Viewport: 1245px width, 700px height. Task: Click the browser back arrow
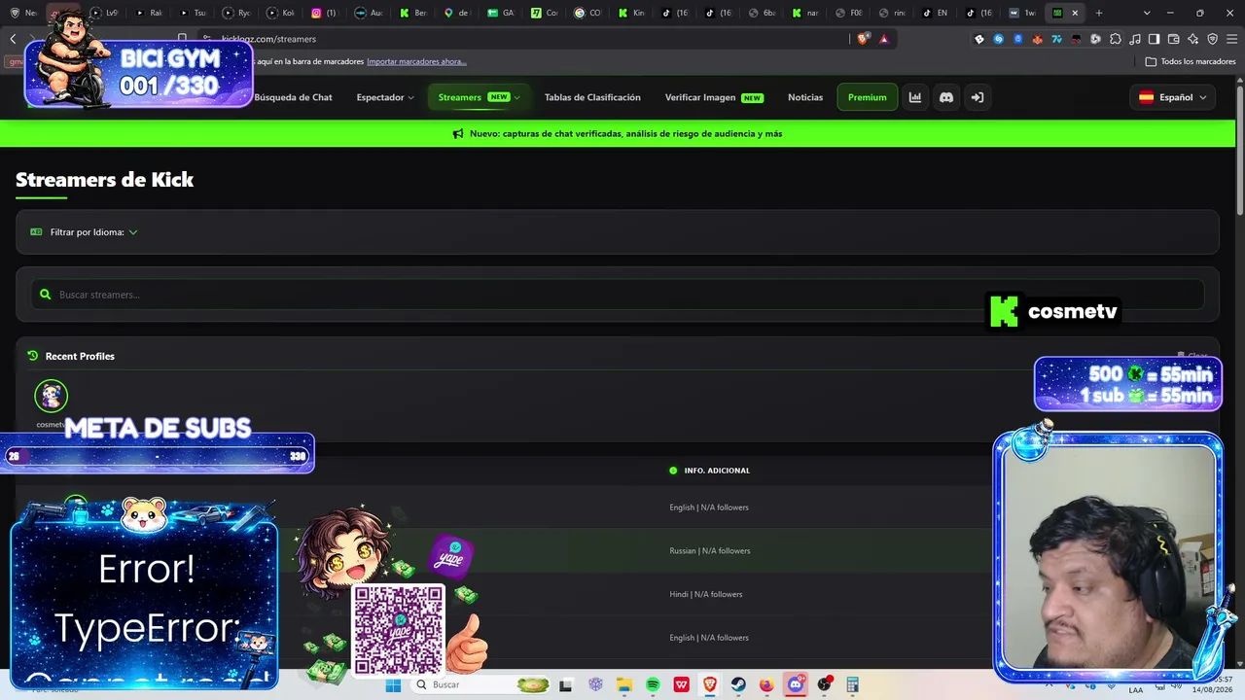tap(13, 39)
